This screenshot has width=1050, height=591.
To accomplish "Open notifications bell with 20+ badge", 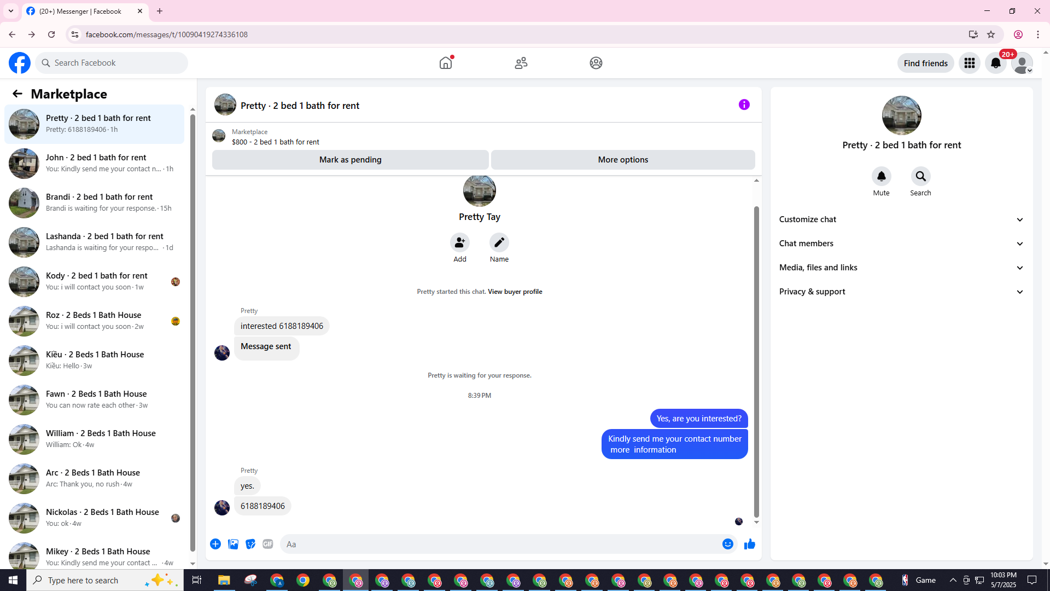I will point(995,63).
